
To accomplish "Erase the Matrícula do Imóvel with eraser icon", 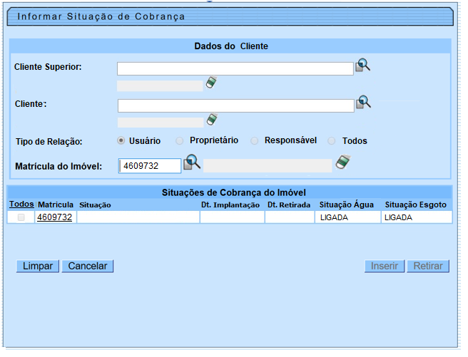I will pyautogui.click(x=343, y=163).
